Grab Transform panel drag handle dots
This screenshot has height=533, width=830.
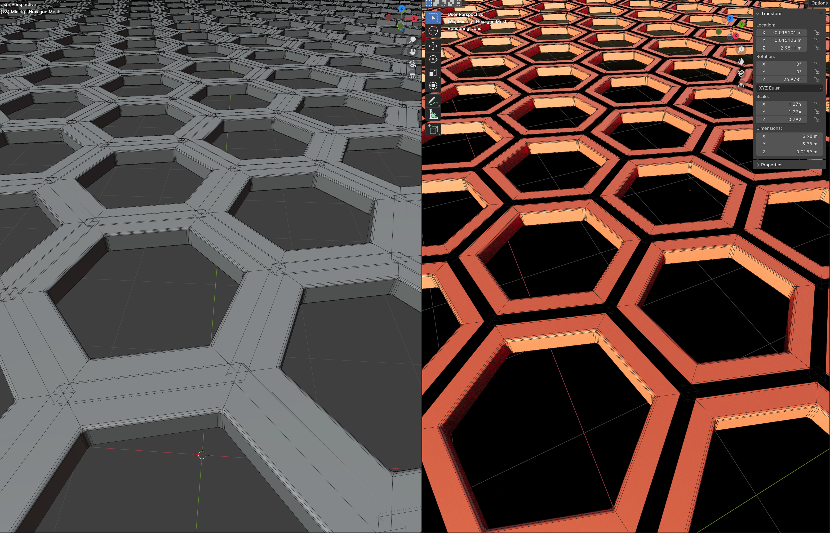coord(821,13)
